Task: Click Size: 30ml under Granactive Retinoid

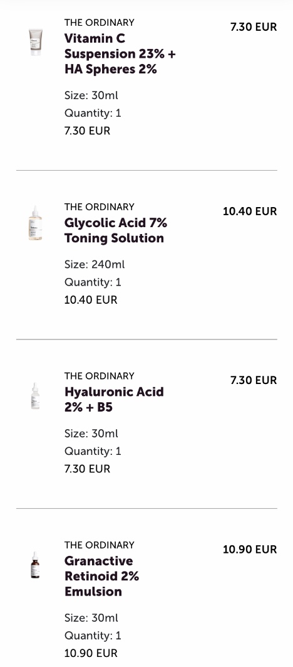Action: pyautogui.click(x=91, y=618)
